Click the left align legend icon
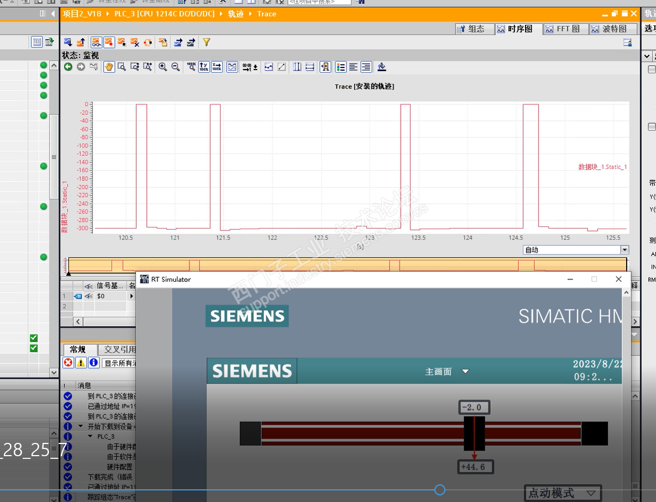Image resolution: width=656 pixels, height=502 pixels. point(354,67)
